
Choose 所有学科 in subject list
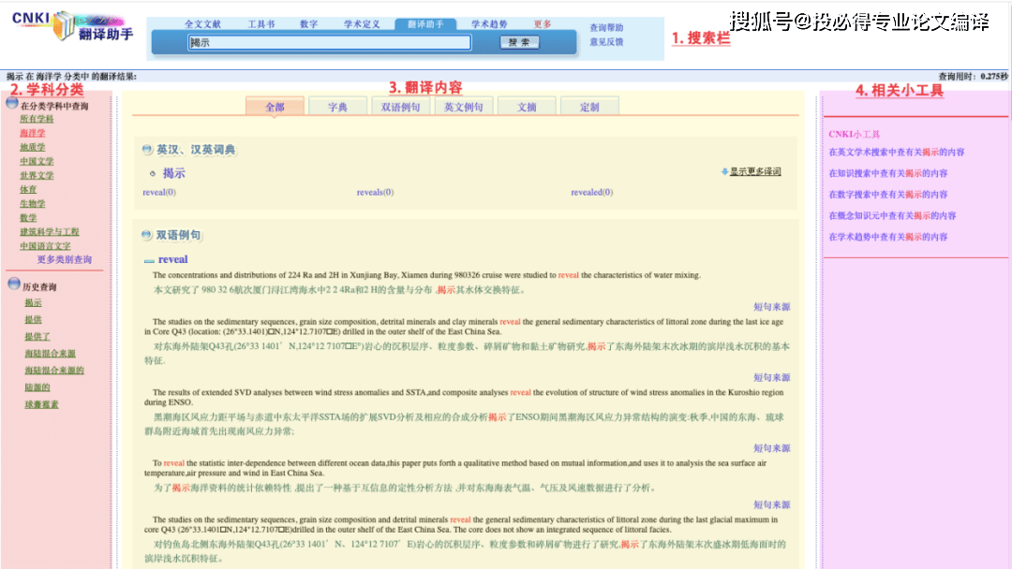(x=37, y=119)
